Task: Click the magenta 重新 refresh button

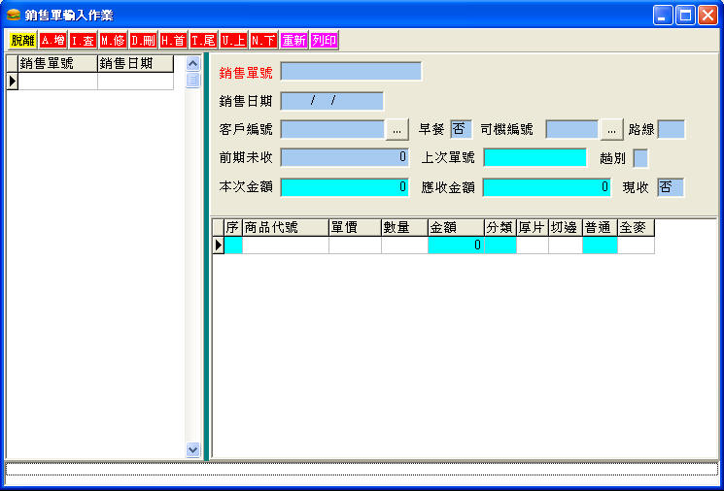Action: point(293,41)
